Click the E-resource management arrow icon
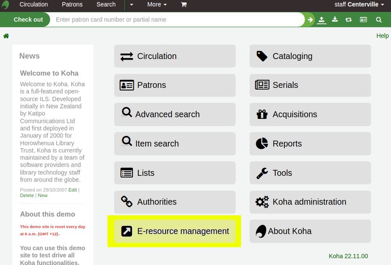 (127, 231)
